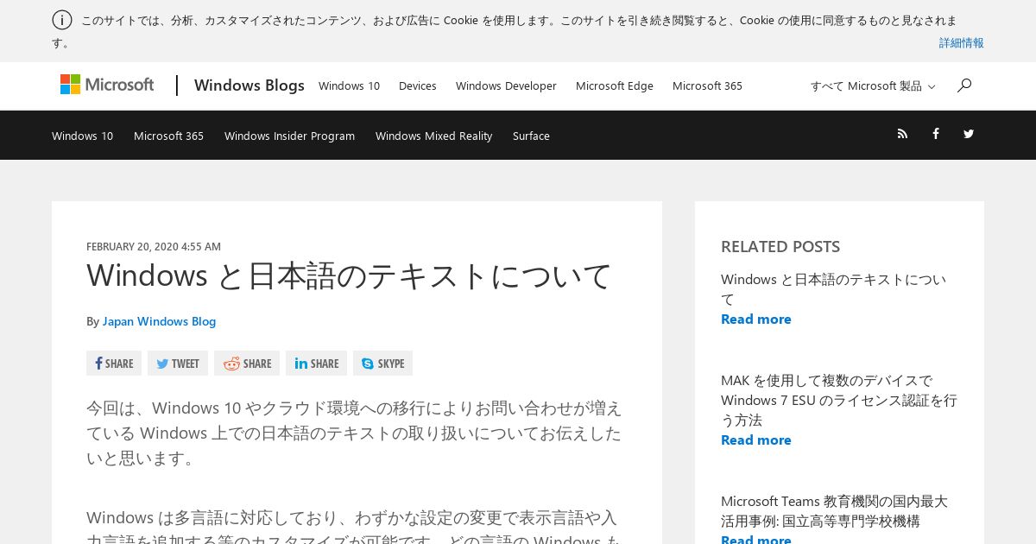Share article via Skype button
The image size is (1036, 544).
pyautogui.click(x=382, y=364)
